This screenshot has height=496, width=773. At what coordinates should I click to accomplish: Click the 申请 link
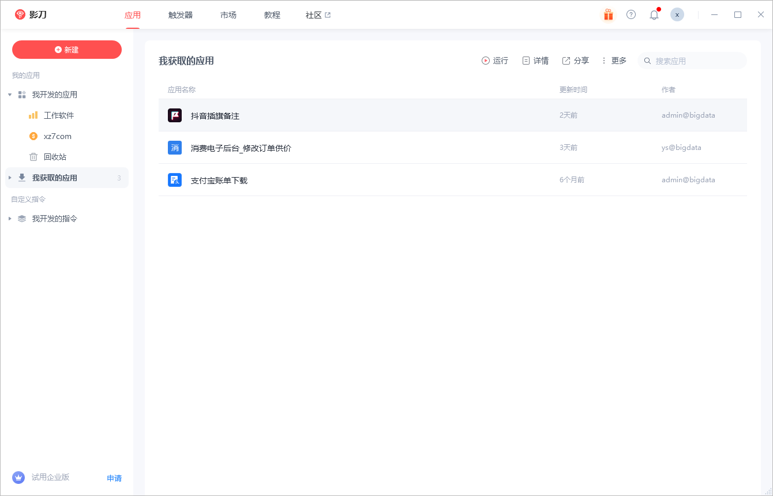(x=114, y=478)
